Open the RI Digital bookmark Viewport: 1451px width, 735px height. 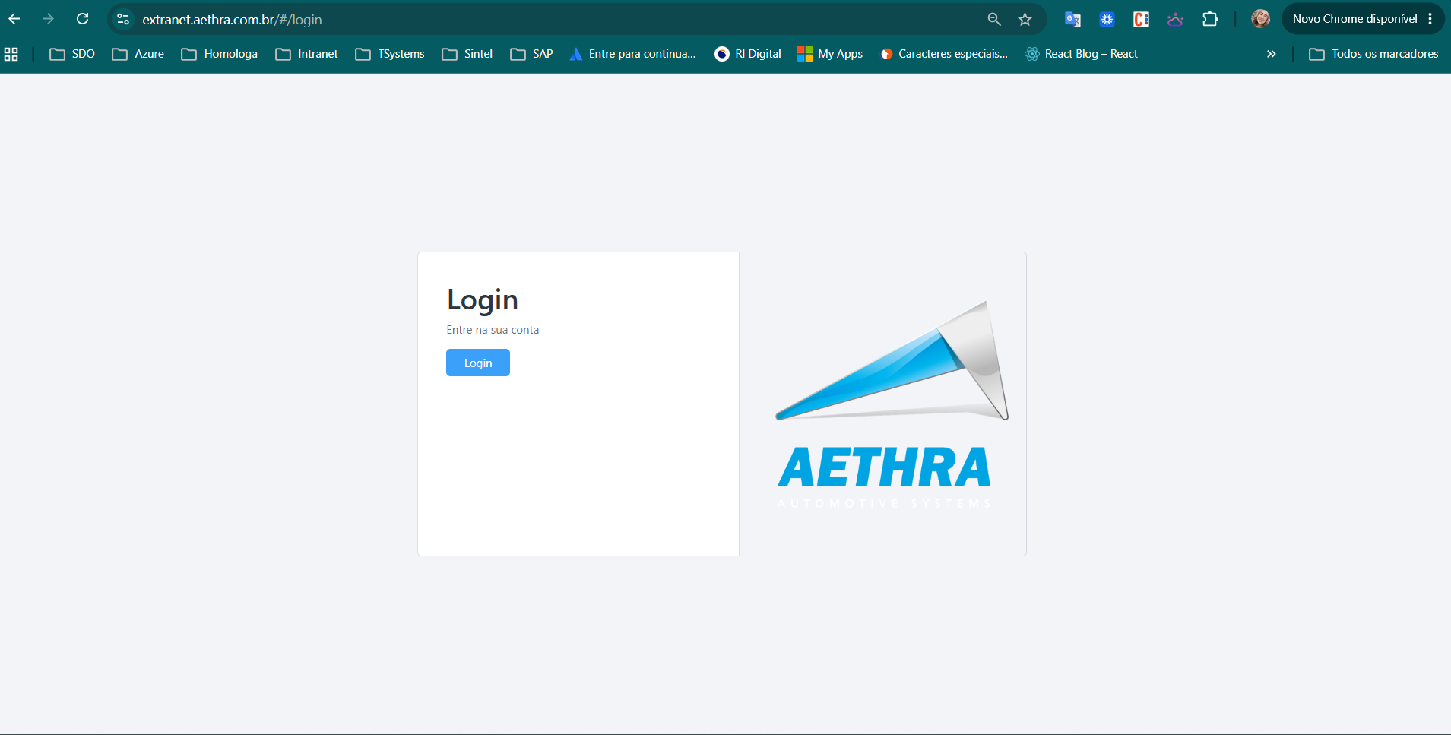tap(748, 54)
